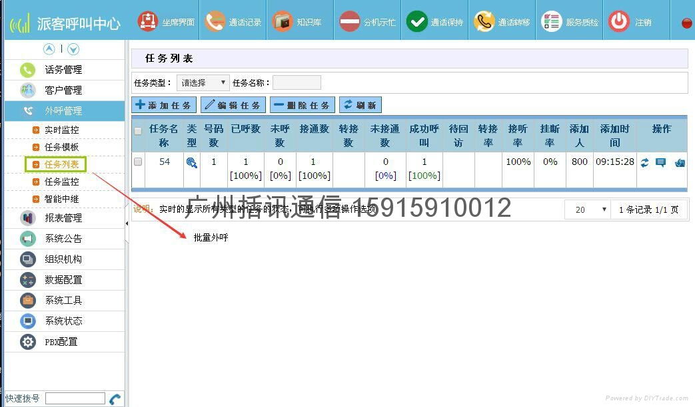This screenshot has height=407, width=695.
Task: Open 通话记录 call records icon
Action: (215, 21)
